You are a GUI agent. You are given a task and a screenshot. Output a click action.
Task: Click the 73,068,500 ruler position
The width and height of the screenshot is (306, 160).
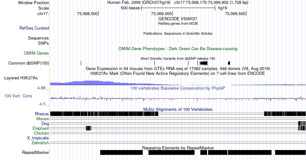87,13
